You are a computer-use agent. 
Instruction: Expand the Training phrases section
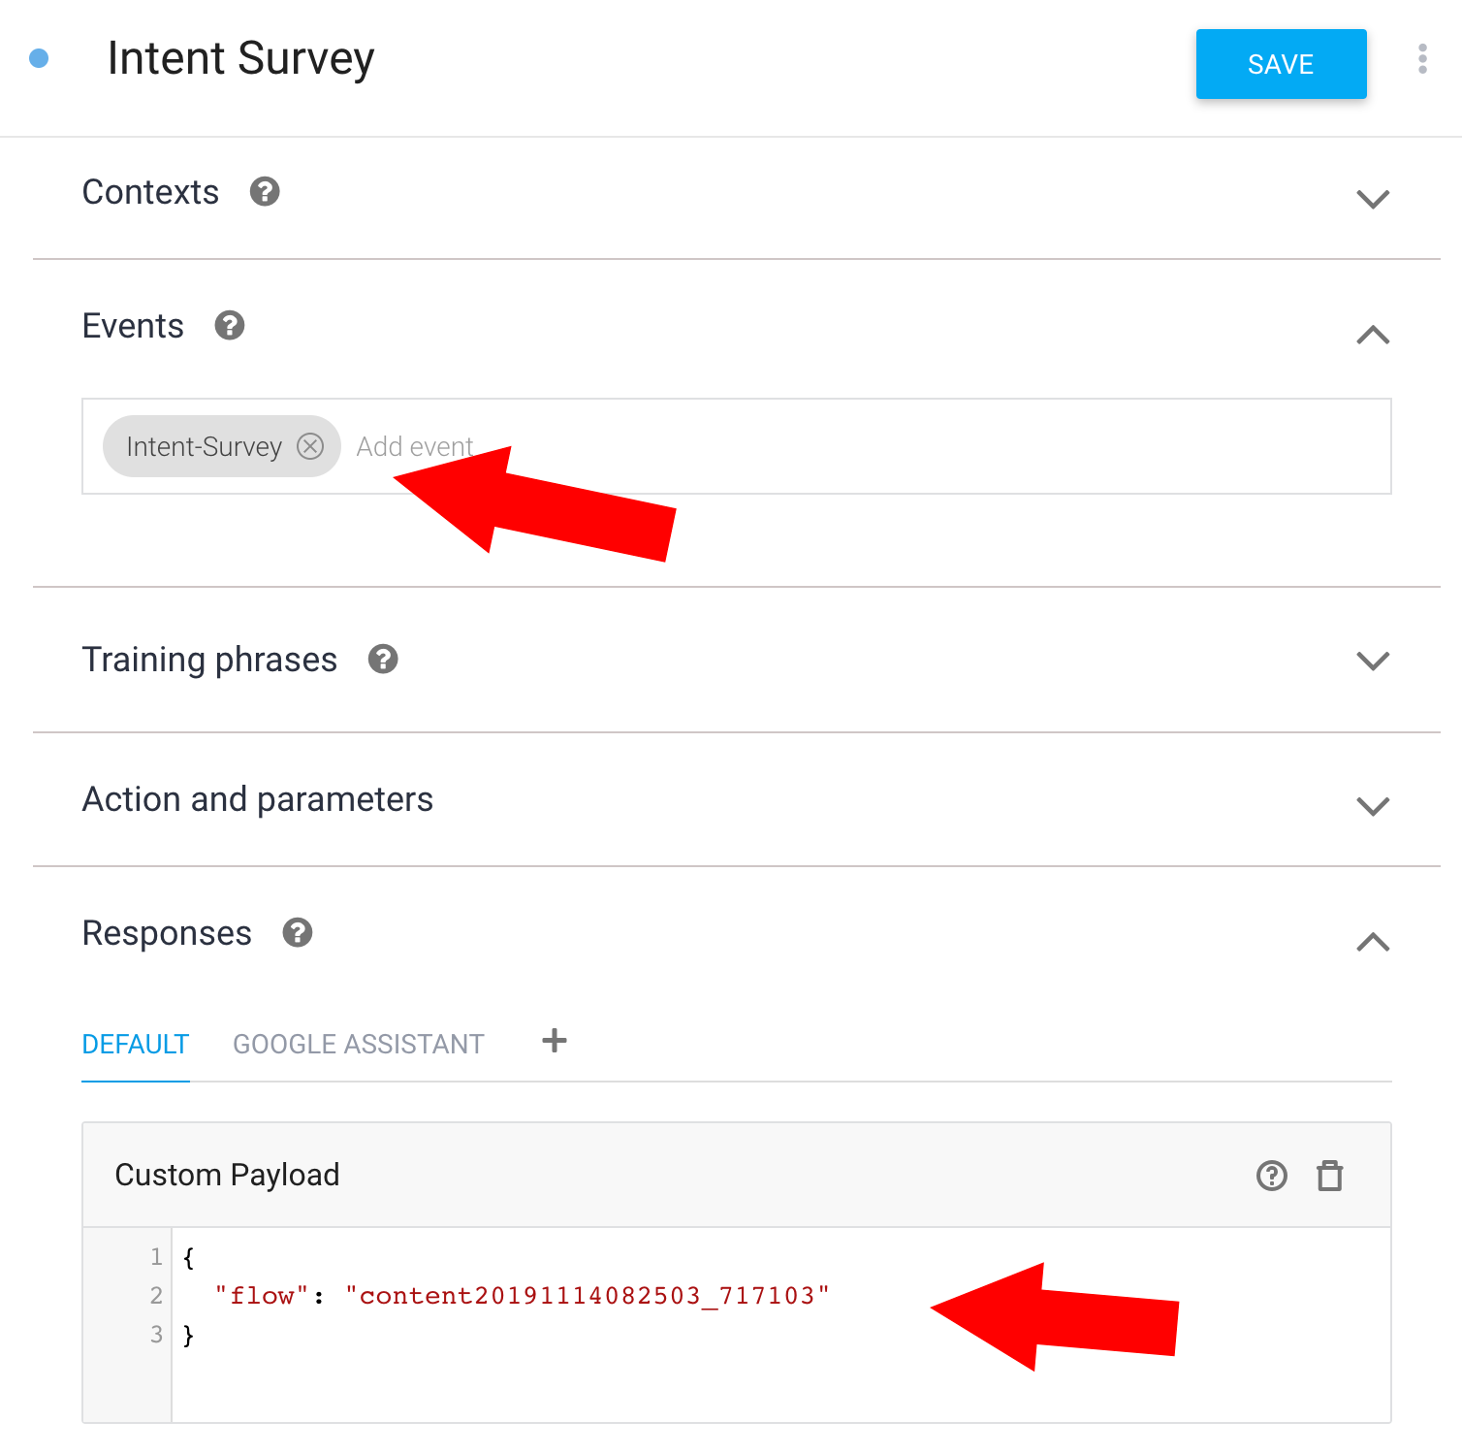pos(1373,661)
